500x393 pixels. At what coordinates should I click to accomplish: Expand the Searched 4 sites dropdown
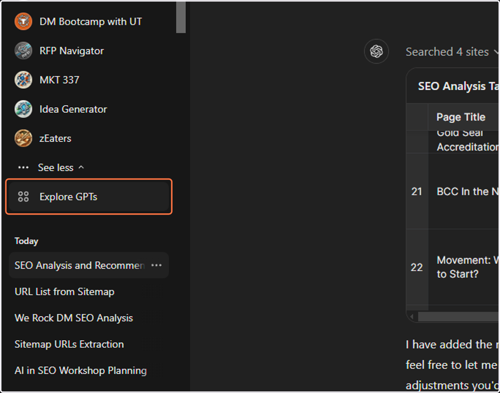[x=452, y=52]
